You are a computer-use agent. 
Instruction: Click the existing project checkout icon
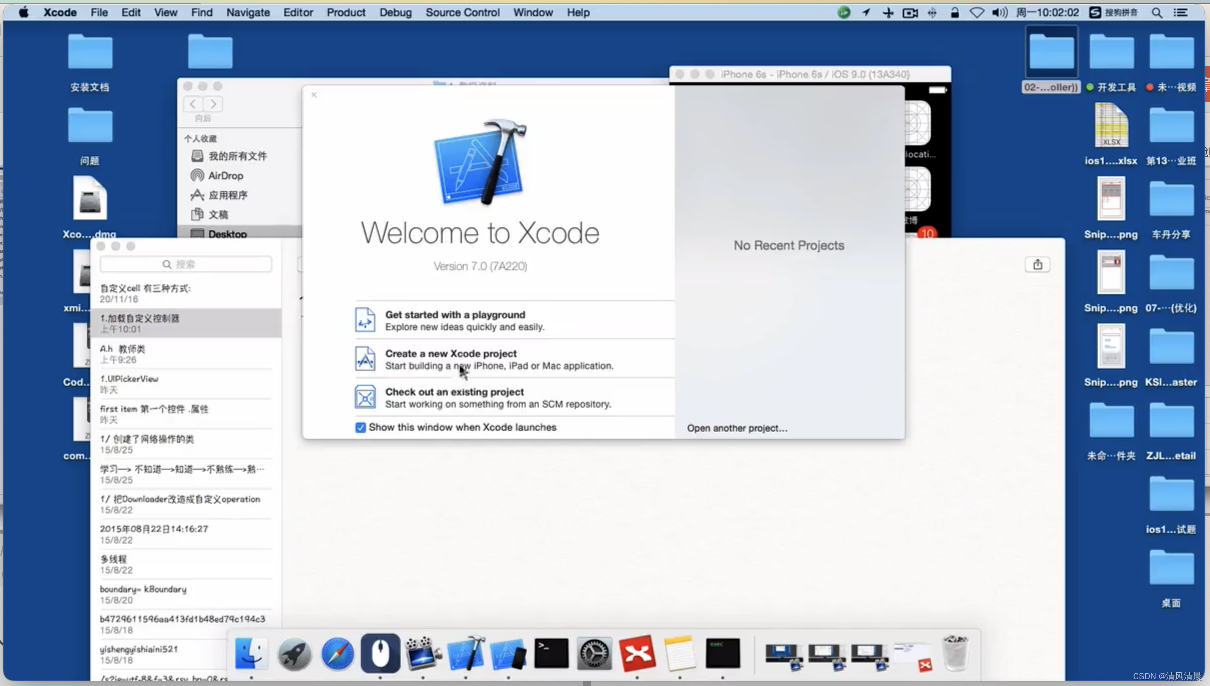point(365,397)
